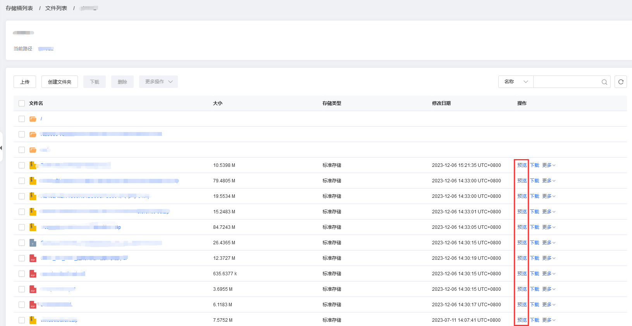632x326 pixels.
Task: Click the search magnifier icon
Action: (604, 82)
